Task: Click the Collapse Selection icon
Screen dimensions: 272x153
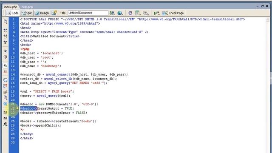Action: [6, 37]
